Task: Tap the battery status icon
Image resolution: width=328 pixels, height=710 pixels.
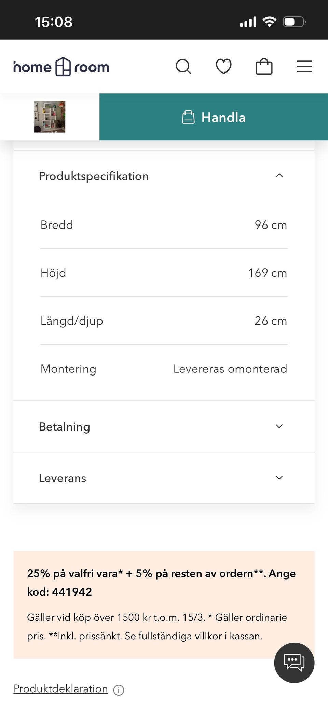Action: (x=294, y=22)
